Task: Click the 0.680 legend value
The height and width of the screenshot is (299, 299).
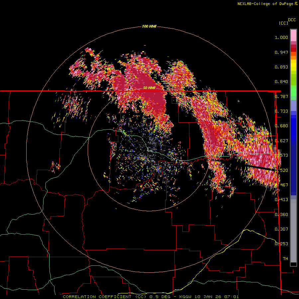Action: tap(281, 126)
